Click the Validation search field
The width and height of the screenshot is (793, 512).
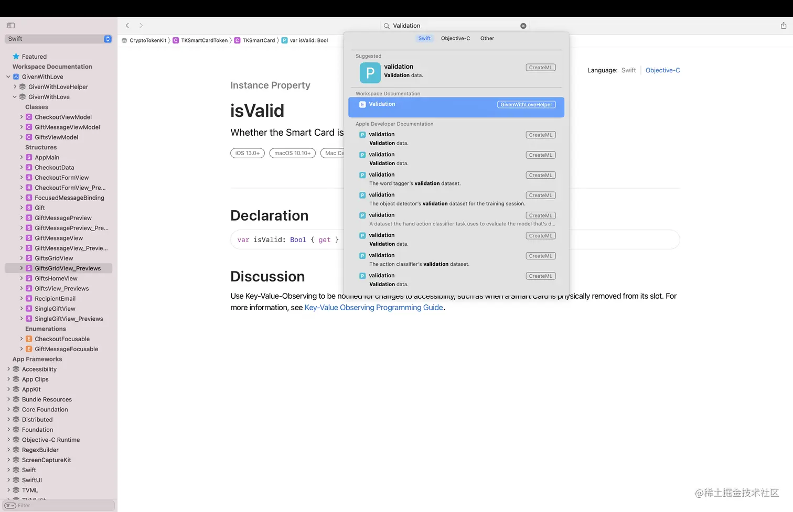[455, 26]
